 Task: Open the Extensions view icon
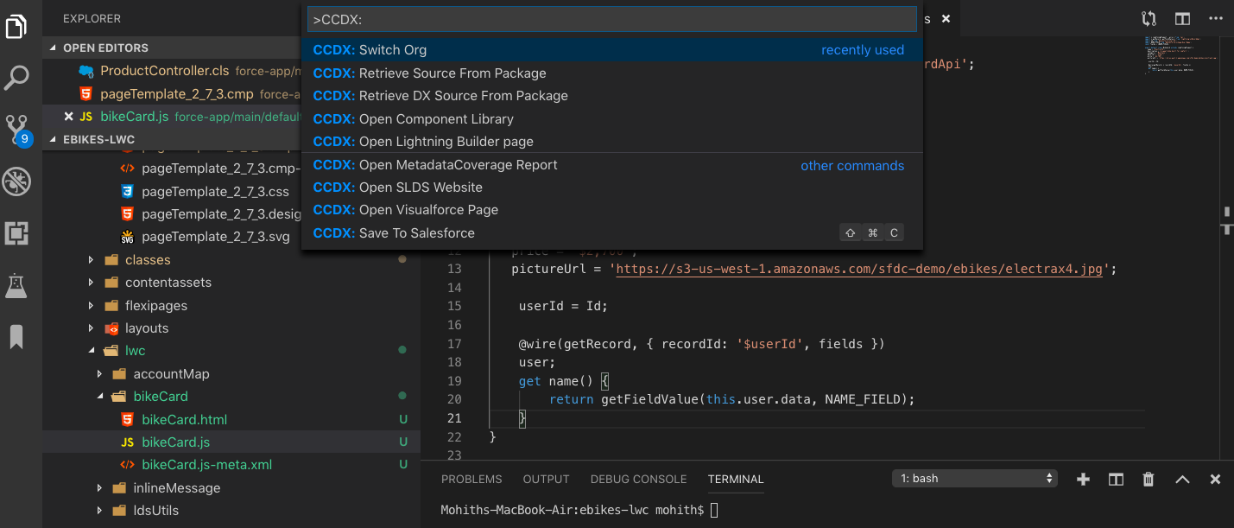[x=17, y=233]
